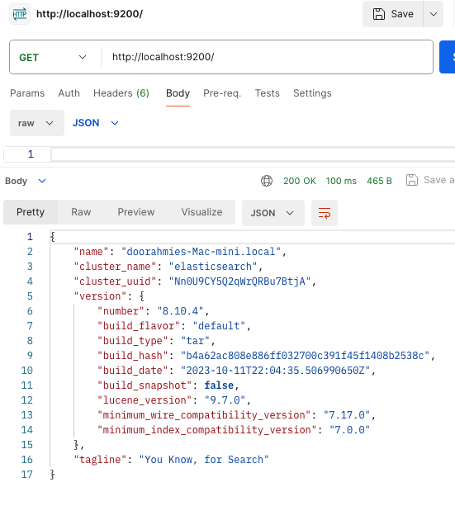455x506 pixels.
Task: Click the opening brace on response line 1
Action: click(53, 237)
